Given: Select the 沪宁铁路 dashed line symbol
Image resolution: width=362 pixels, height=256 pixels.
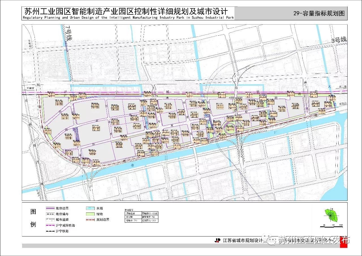Looking at the screenshot, I should click(x=50, y=231).
